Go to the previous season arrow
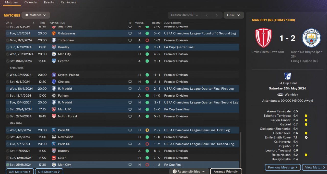 point(207,15)
